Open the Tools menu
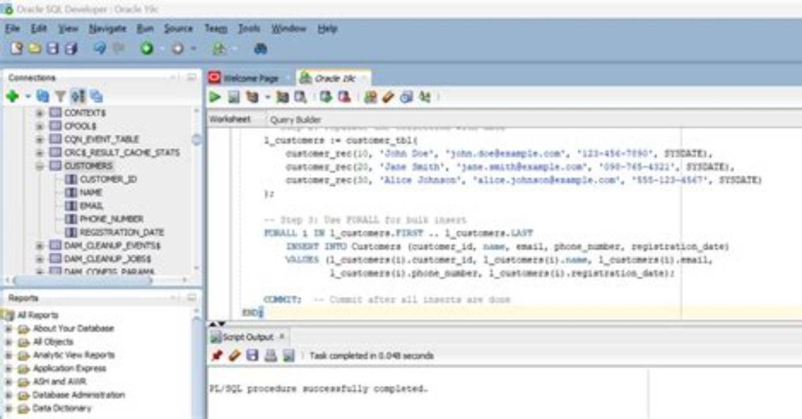 click(249, 29)
